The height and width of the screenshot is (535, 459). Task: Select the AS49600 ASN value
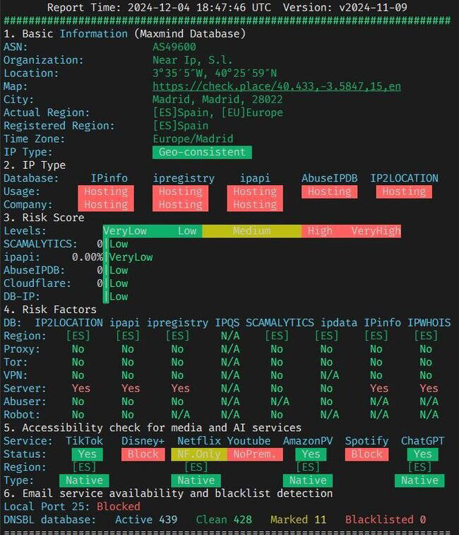pyautogui.click(x=174, y=47)
